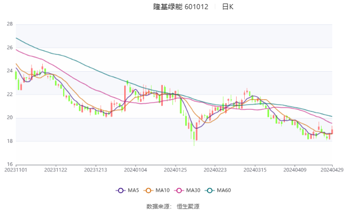
Task: Click the 20240104 date axis label
Action: point(135,170)
